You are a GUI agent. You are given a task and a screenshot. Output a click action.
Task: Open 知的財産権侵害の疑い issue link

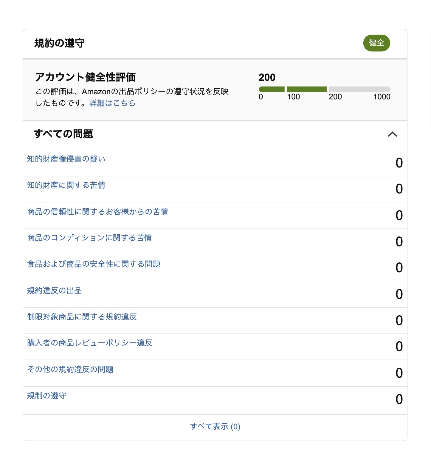click(66, 159)
